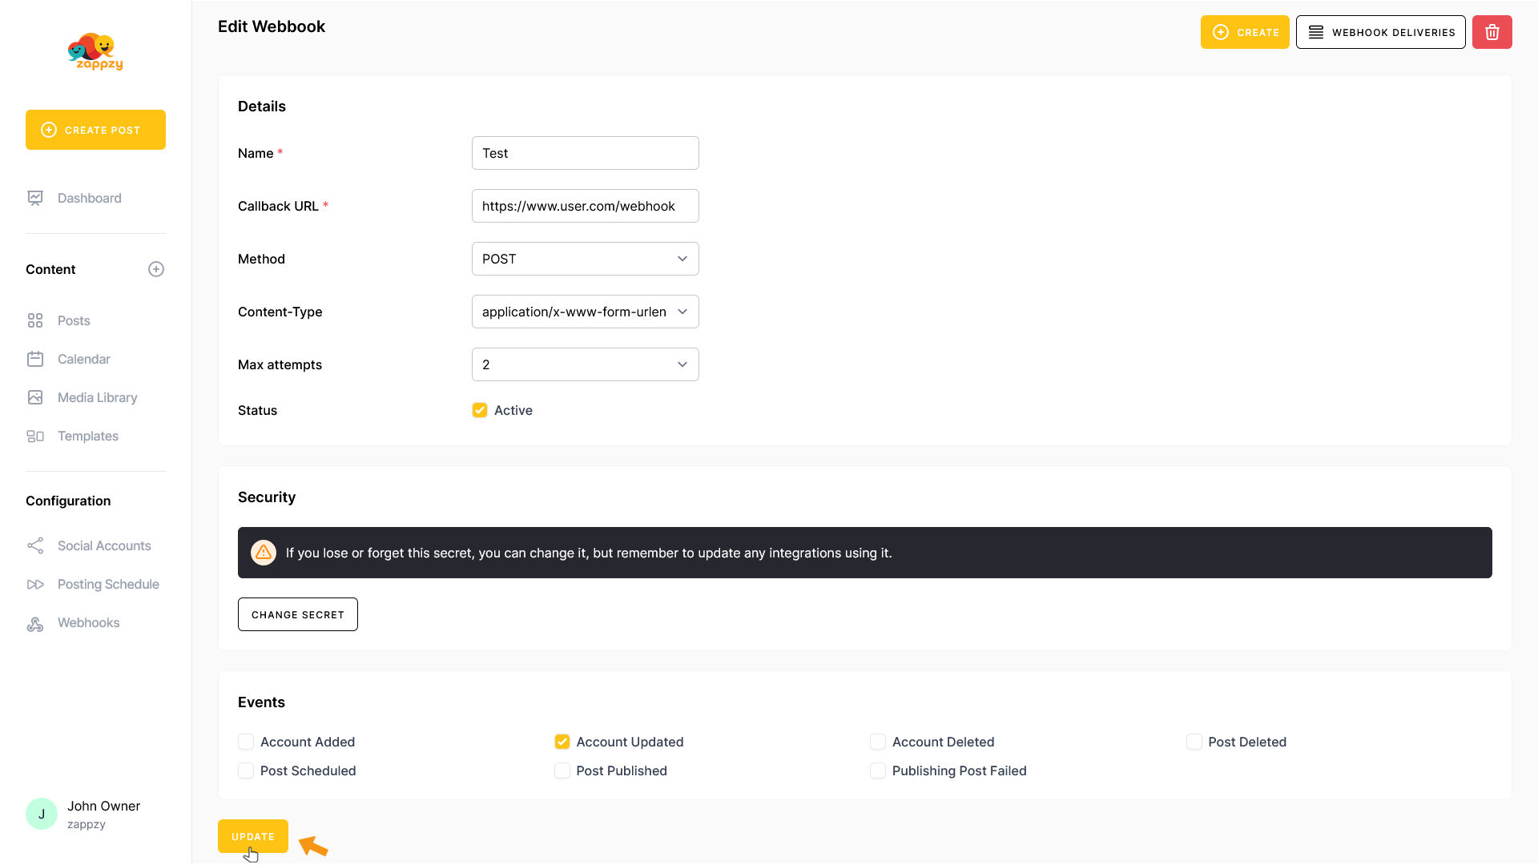Click the Calendar sidebar icon
This screenshot has width=1538, height=865.
coord(35,359)
